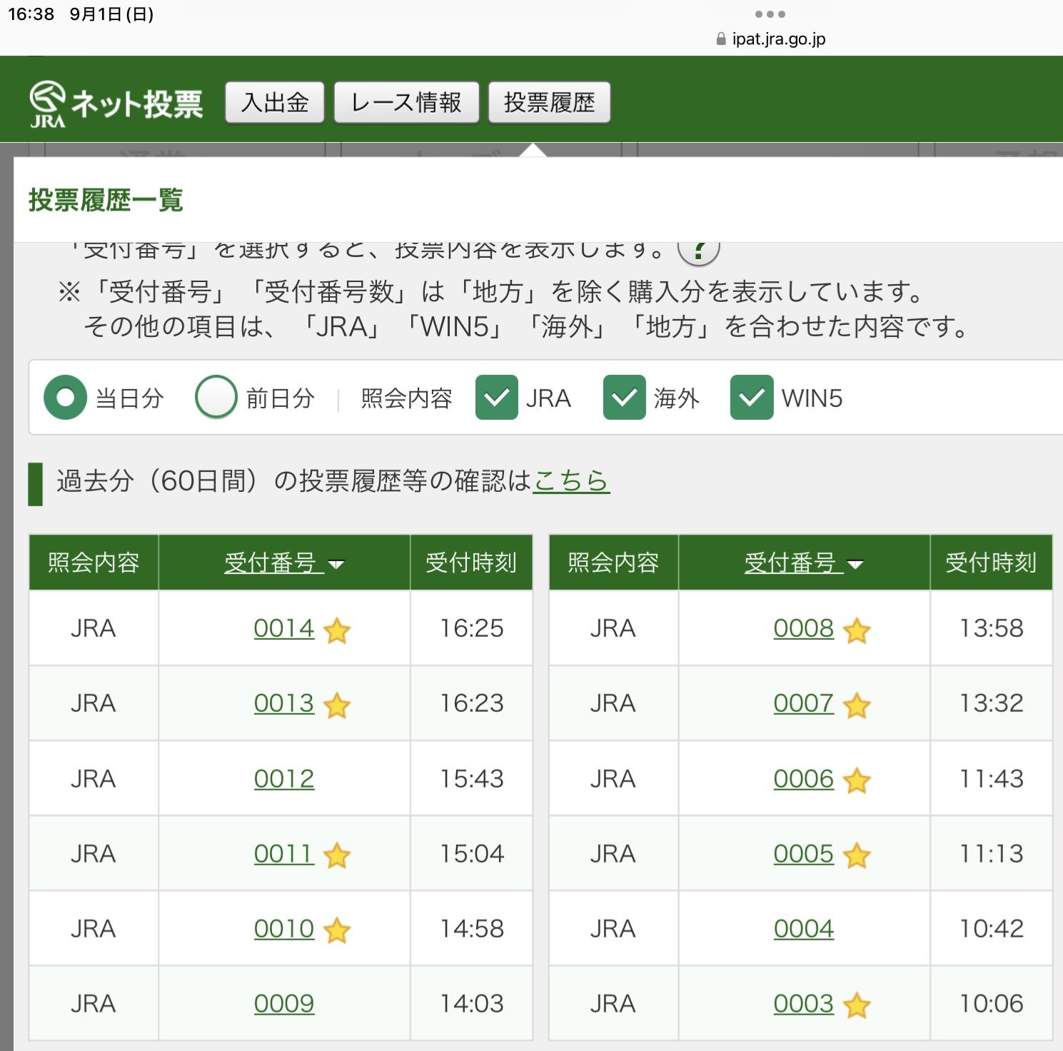Open the 投票履歴 menu

[549, 103]
